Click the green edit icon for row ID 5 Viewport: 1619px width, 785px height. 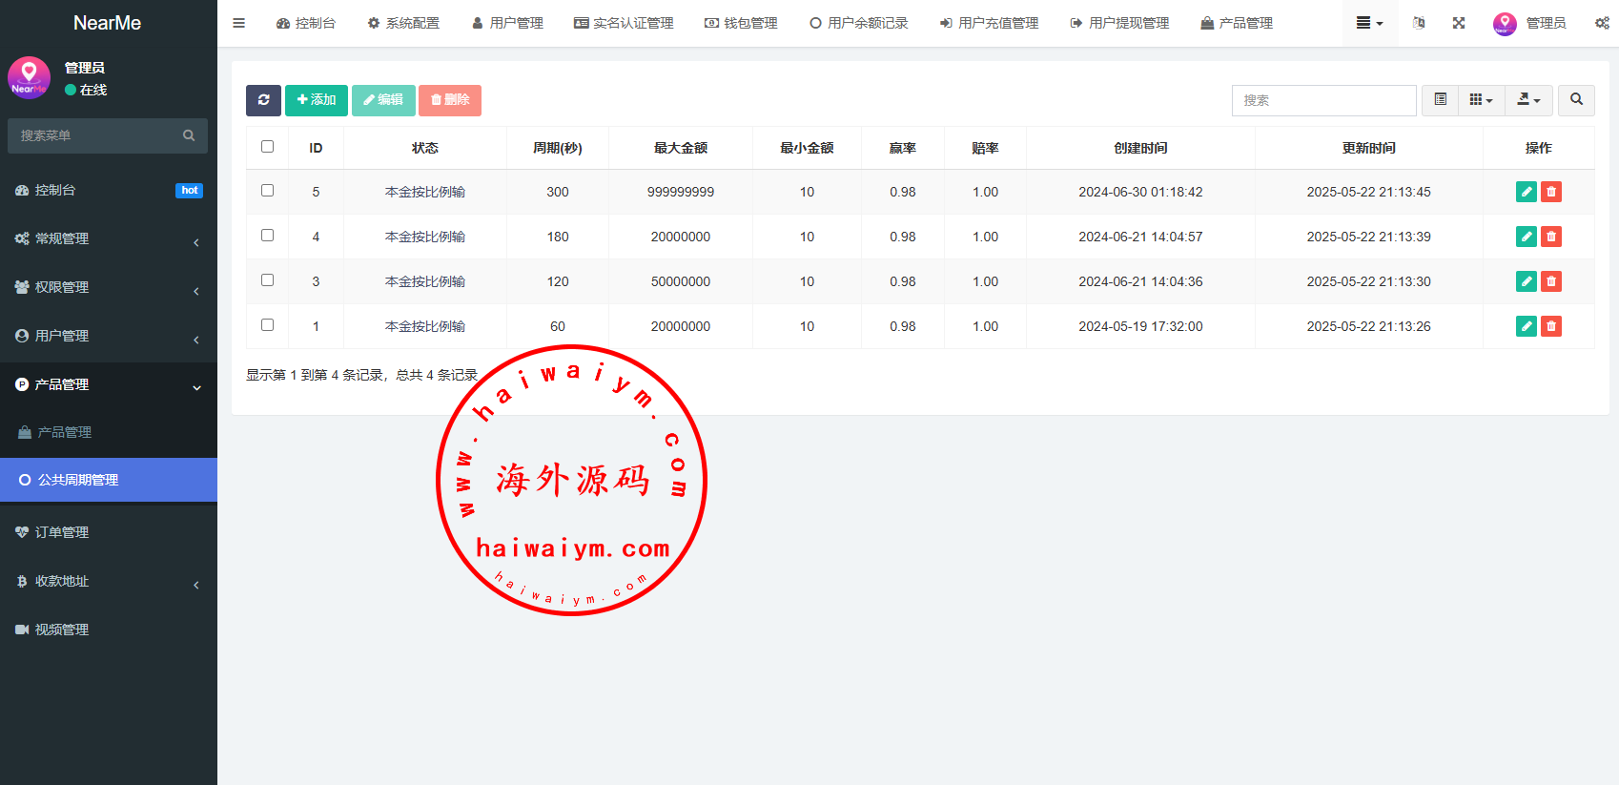1527,192
